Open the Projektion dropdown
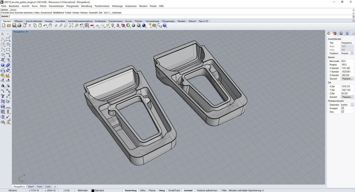Image resolution: width=355 pixels, height=192 pixels. pyautogui.click(x=352, y=53)
